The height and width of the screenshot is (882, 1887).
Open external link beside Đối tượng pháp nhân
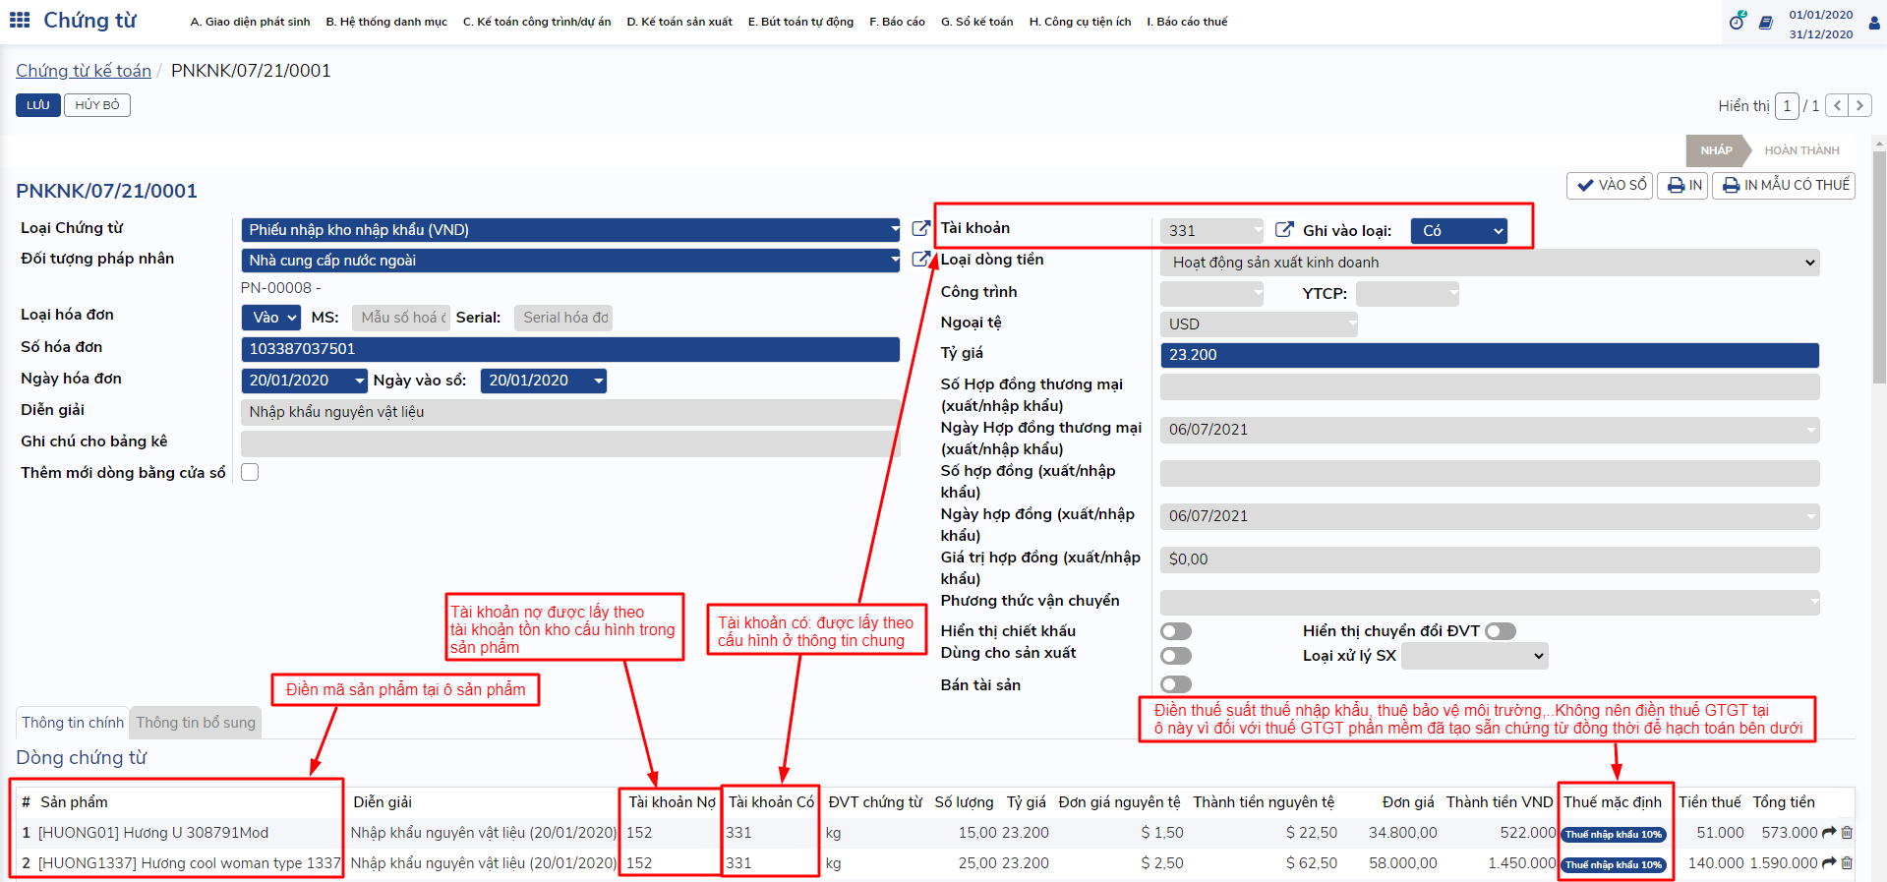[x=920, y=259]
